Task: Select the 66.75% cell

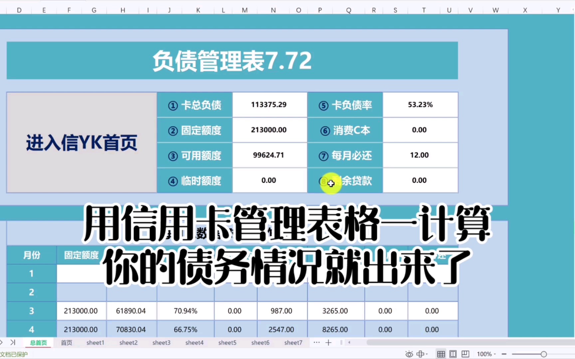Action: pyautogui.click(x=186, y=329)
